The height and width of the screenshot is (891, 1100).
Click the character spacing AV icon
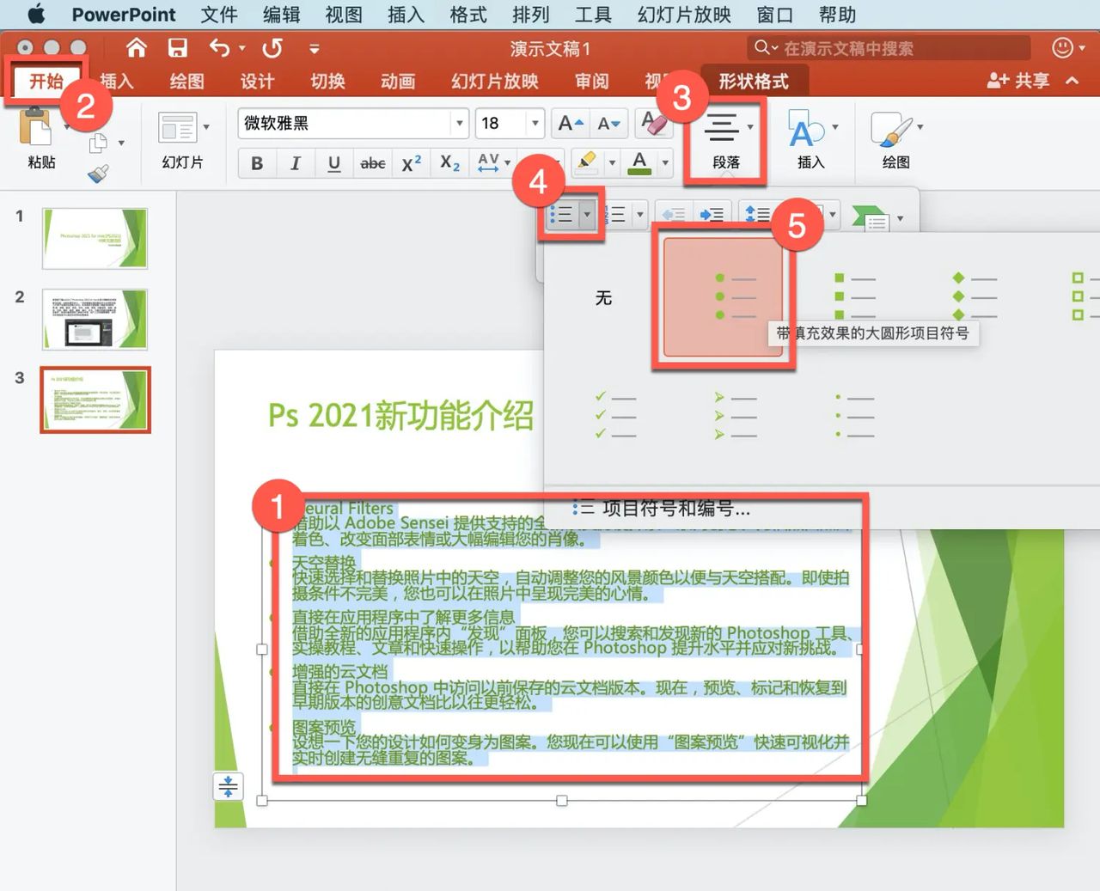488,162
